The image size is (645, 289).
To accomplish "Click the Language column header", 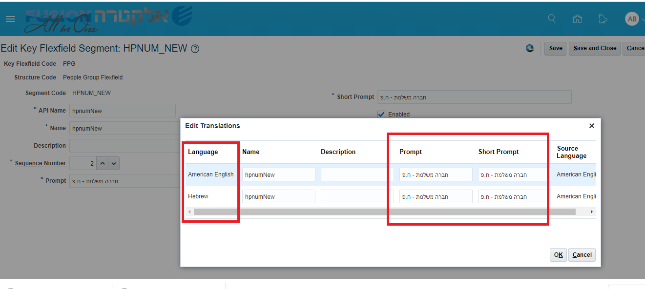I will point(203,152).
